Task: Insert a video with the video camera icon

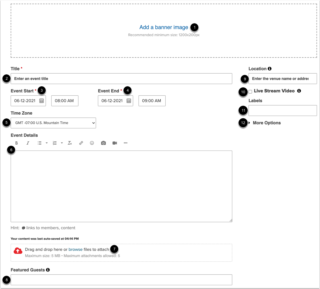Action: 115,143
